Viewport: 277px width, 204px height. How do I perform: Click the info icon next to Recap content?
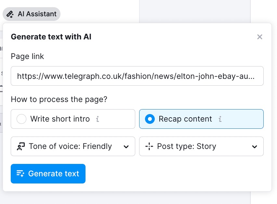click(220, 119)
